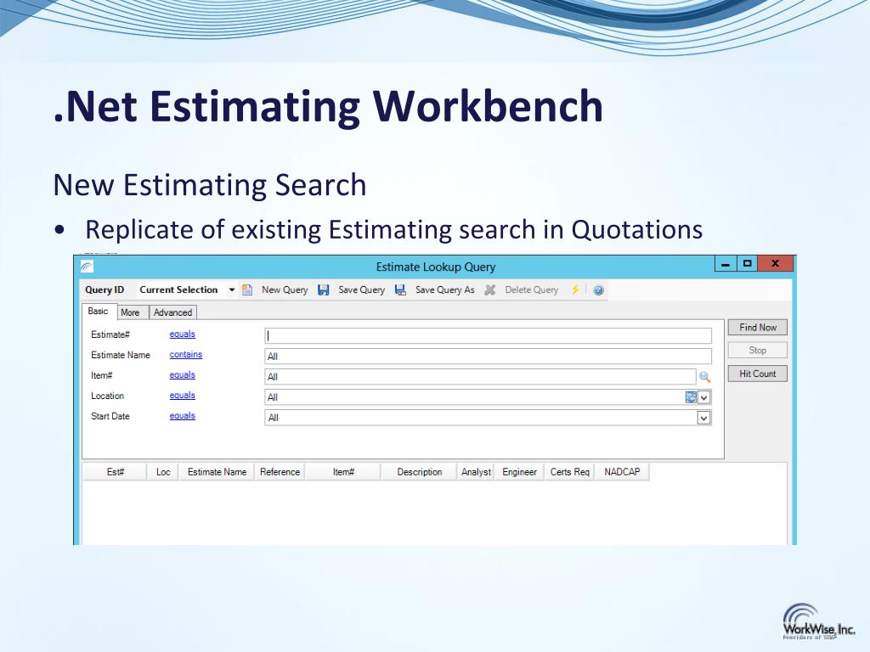The height and width of the screenshot is (652, 870).
Task: Click the application icon in the title bar
Action: 87,267
